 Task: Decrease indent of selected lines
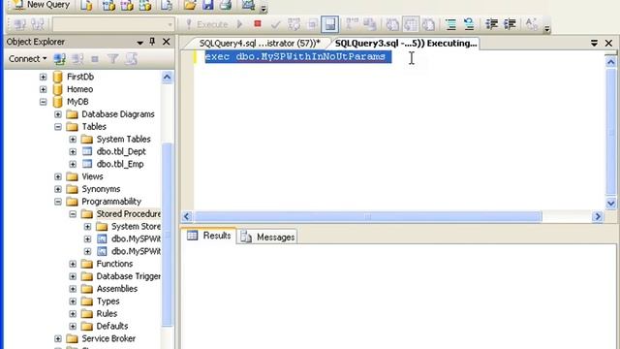click(x=491, y=24)
